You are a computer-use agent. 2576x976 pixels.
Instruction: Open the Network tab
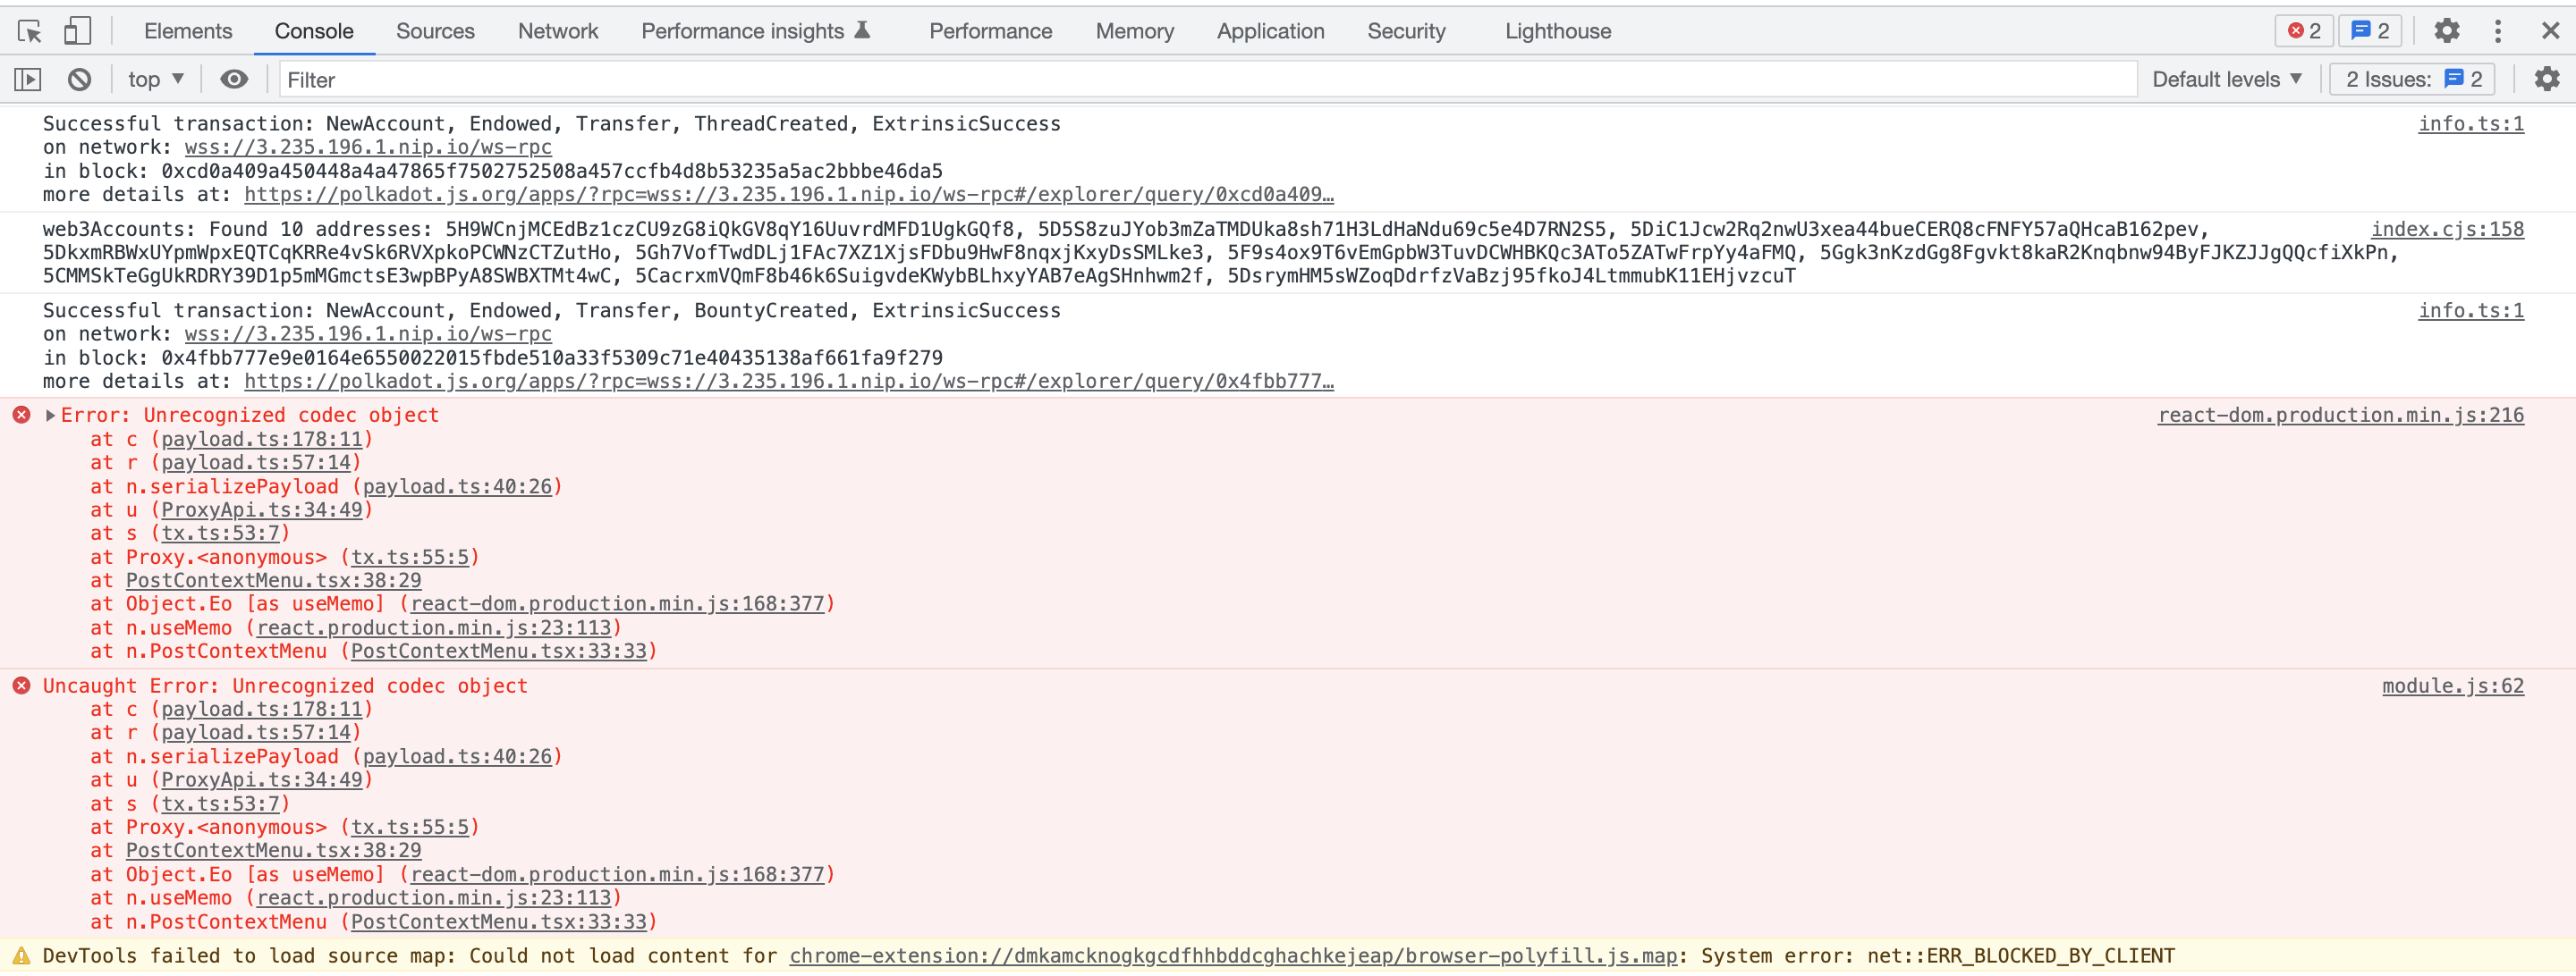point(558,31)
